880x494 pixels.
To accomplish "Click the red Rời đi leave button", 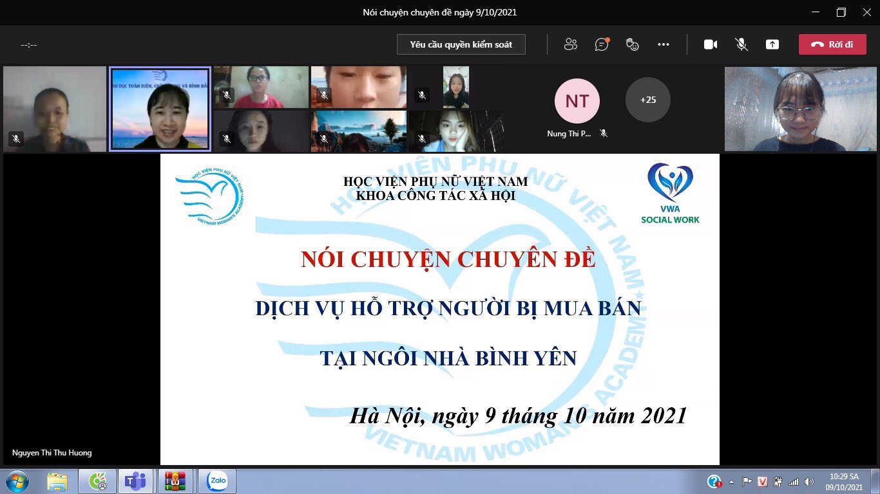I will pos(832,44).
